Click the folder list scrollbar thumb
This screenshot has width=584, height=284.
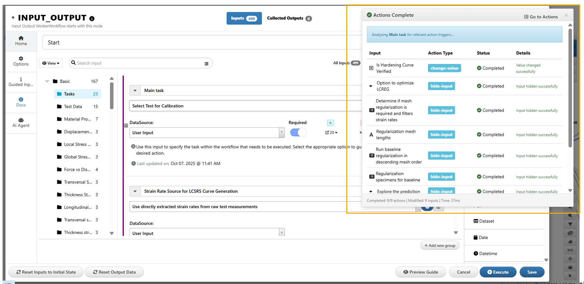112,95
